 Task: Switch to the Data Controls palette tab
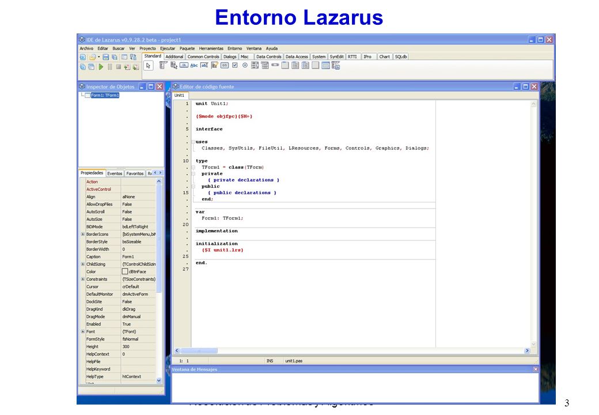pos(268,56)
